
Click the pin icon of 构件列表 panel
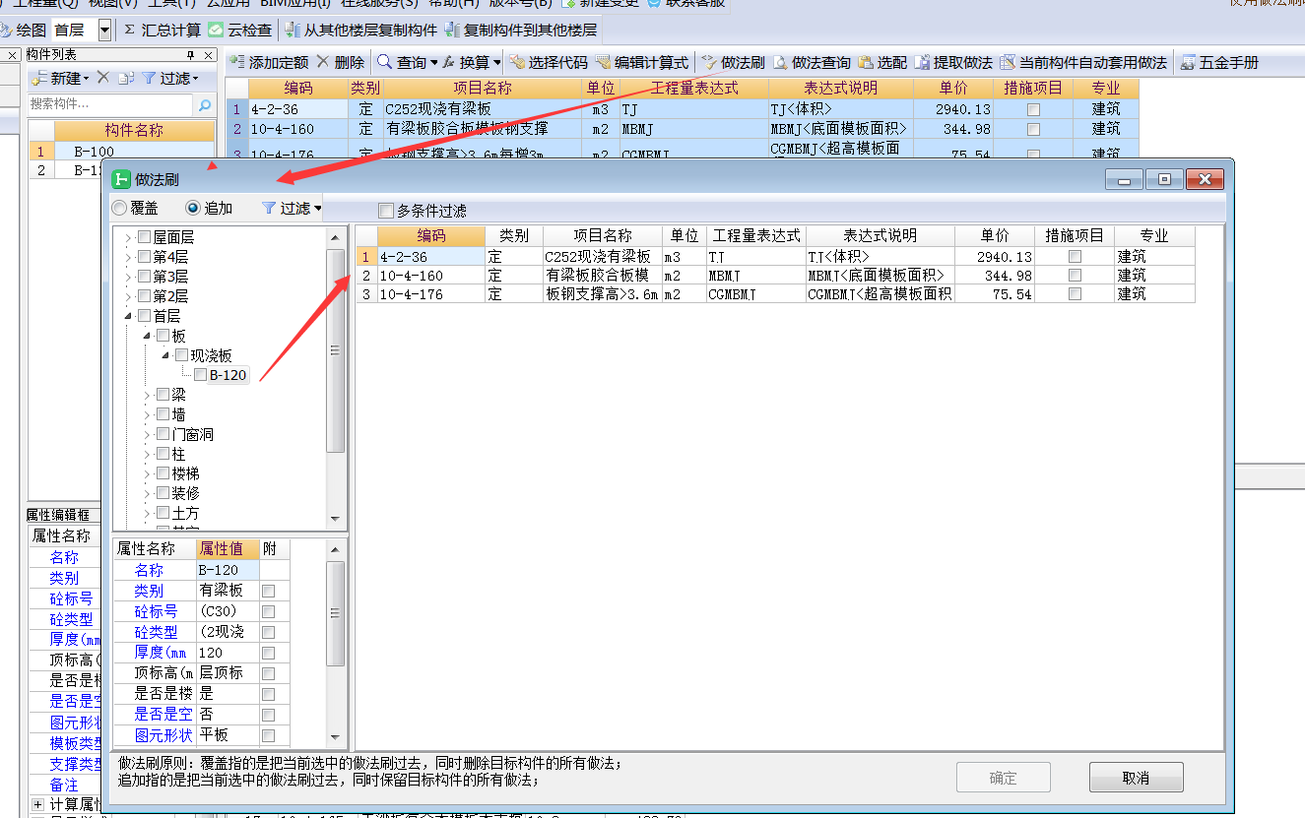coord(191,55)
